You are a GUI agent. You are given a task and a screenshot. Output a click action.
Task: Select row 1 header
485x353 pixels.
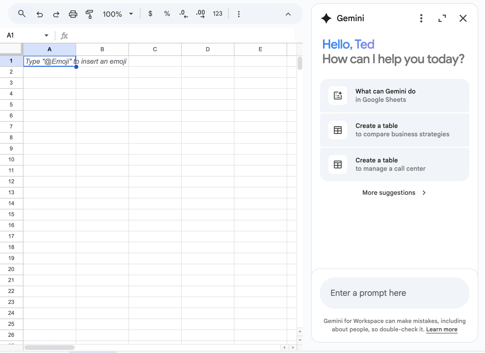[11, 61]
